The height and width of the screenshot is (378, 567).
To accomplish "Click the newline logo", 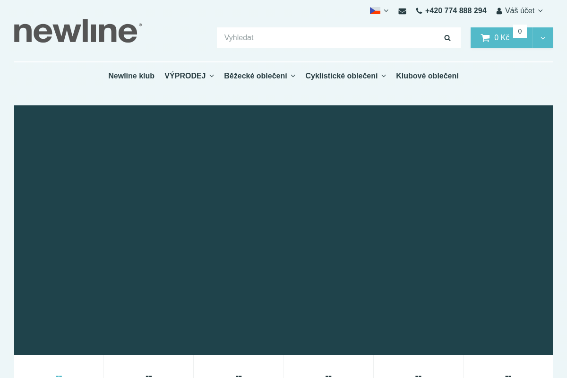I will pyautogui.click(x=78, y=31).
